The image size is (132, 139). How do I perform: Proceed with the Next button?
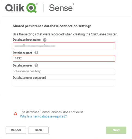point(116,130)
